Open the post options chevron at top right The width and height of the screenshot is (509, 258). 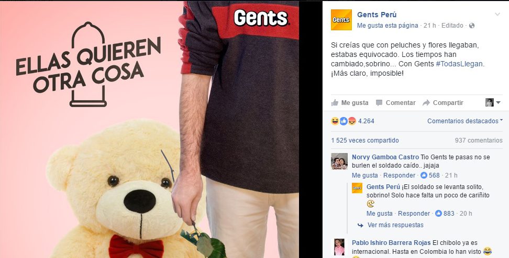click(x=497, y=14)
